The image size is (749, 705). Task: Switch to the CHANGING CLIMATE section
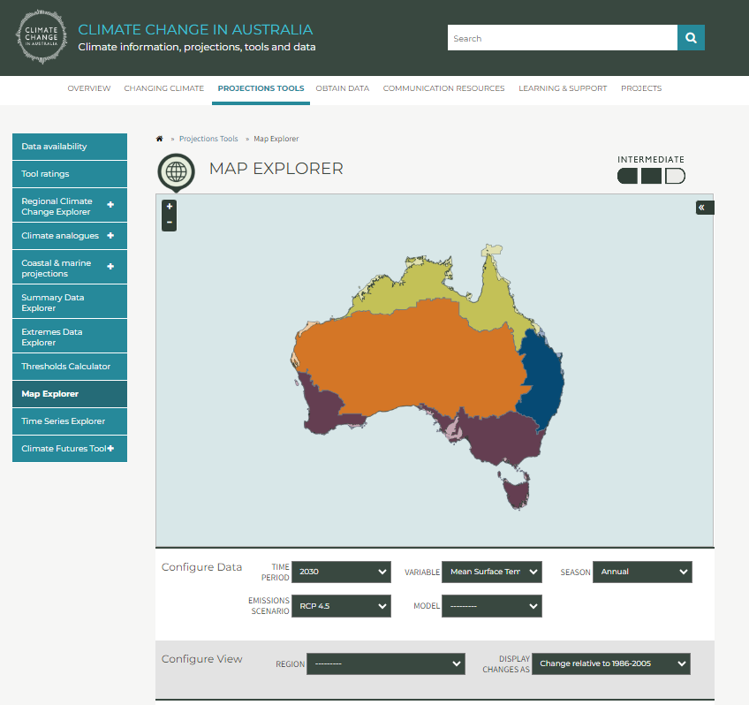pos(163,88)
